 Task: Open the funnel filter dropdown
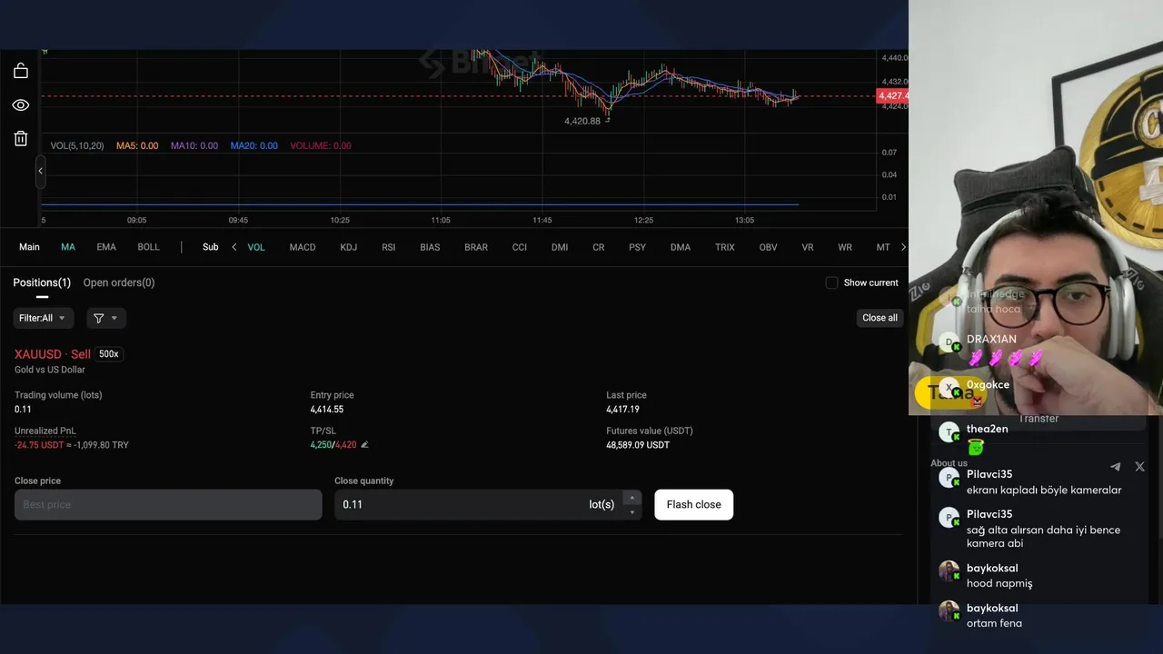[x=106, y=318]
